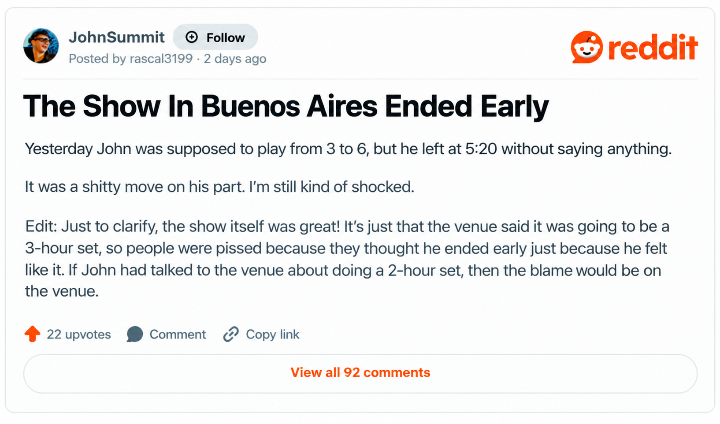
Task: Click the Reddit Snoo mascot logo
Action: (x=586, y=47)
